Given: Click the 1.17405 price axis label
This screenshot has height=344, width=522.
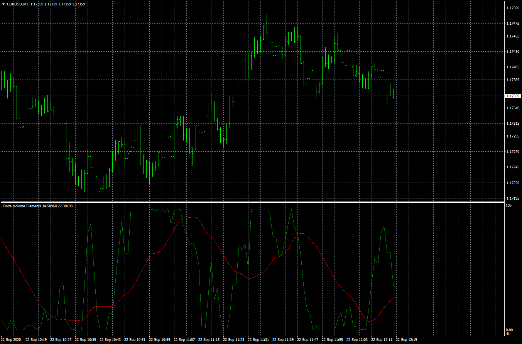Looking at the screenshot, I should click(x=513, y=67).
